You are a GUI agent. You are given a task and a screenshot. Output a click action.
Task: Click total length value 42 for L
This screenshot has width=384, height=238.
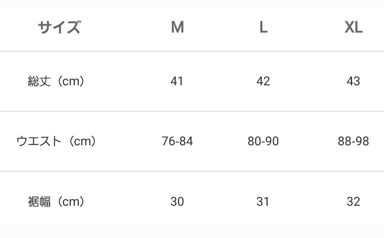coord(263,81)
